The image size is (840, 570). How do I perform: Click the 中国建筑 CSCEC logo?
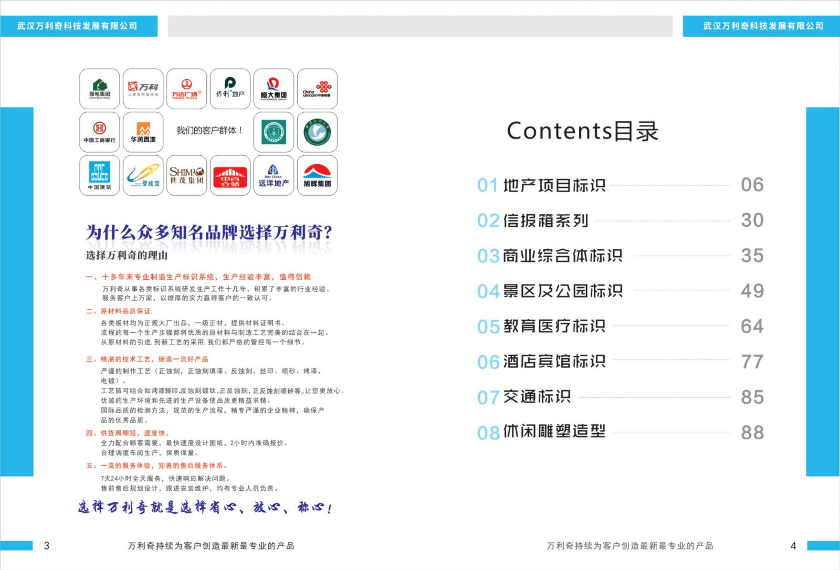[100, 175]
